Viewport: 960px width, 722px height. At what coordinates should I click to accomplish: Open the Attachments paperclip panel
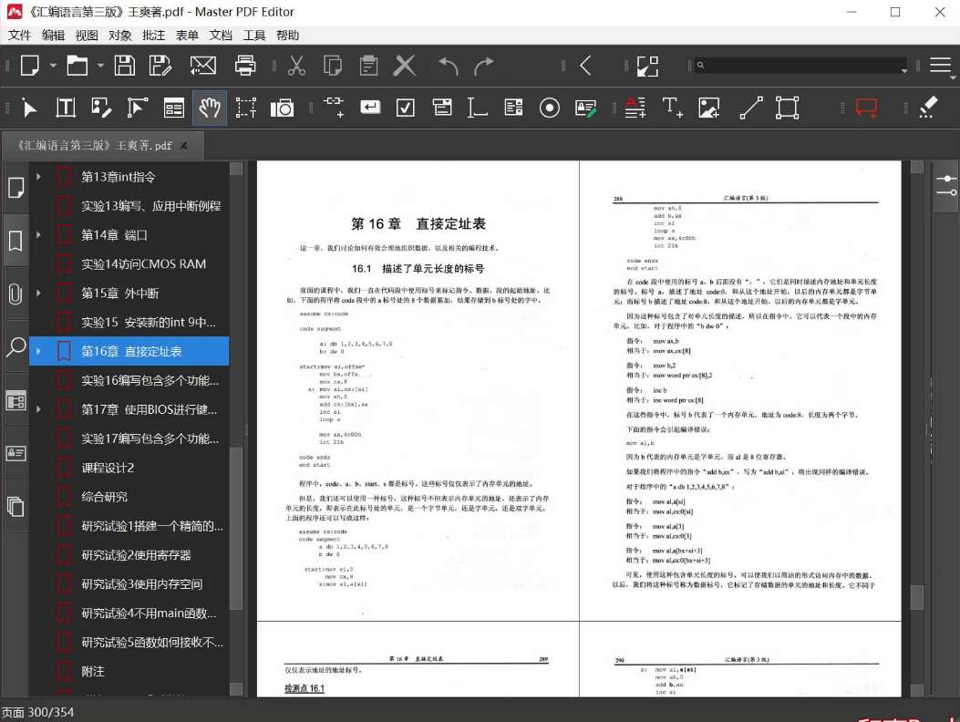15,294
